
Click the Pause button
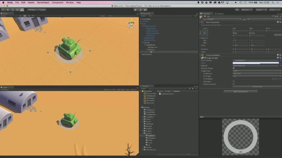click(x=141, y=10)
